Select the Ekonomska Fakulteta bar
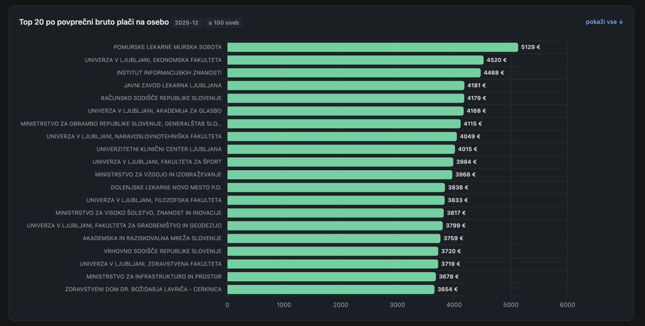This screenshot has width=645, height=326. point(355,60)
